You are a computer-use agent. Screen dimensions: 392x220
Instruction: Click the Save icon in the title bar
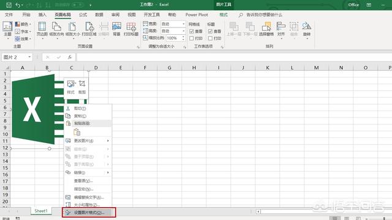[x=9, y=5]
